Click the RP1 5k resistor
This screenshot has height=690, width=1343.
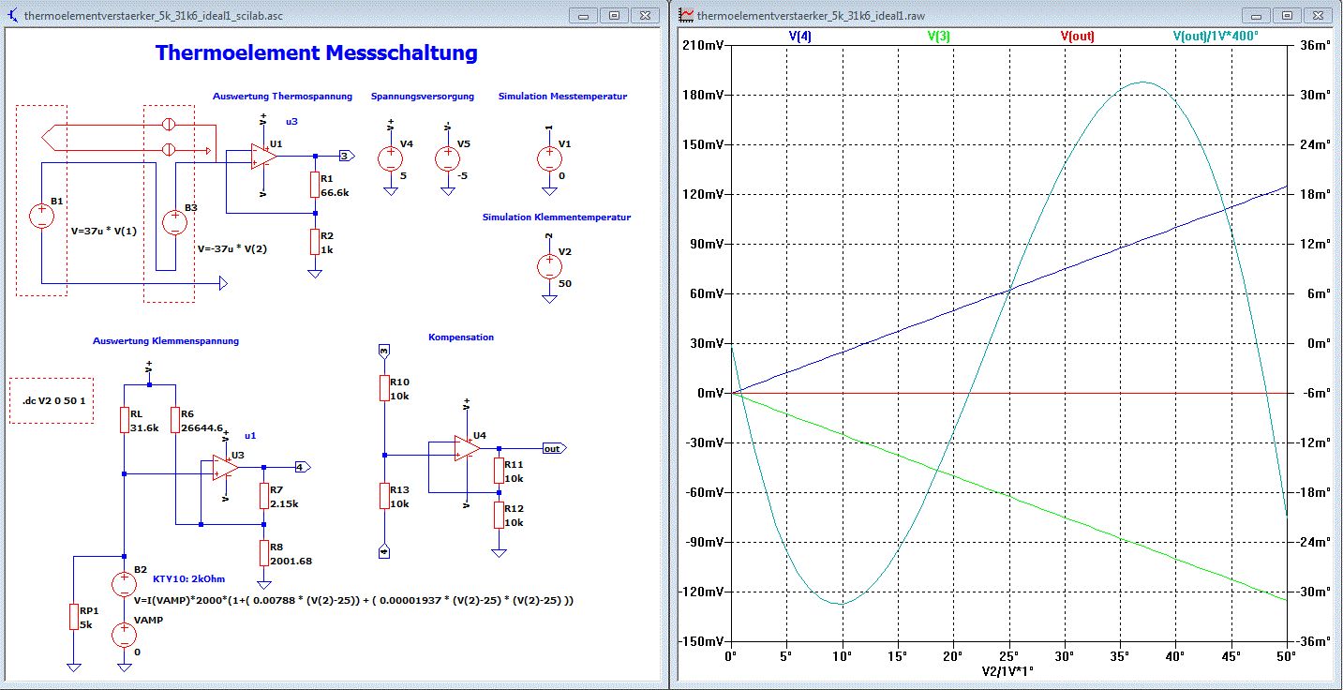click(74, 616)
